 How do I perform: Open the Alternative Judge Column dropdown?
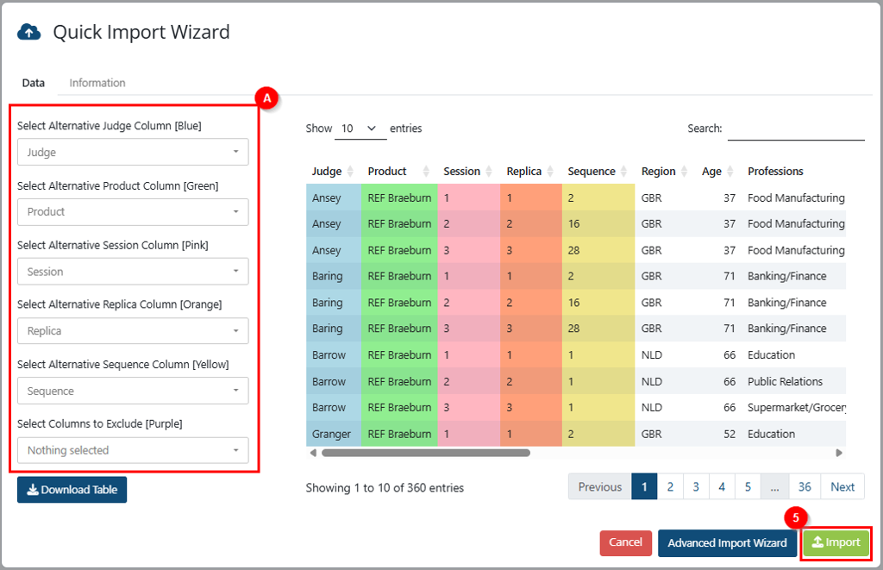point(133,152)
